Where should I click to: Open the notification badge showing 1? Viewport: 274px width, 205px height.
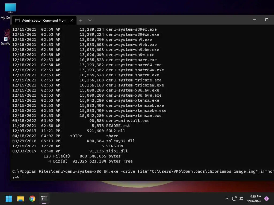pyautogui.click(x=267, y=199)
